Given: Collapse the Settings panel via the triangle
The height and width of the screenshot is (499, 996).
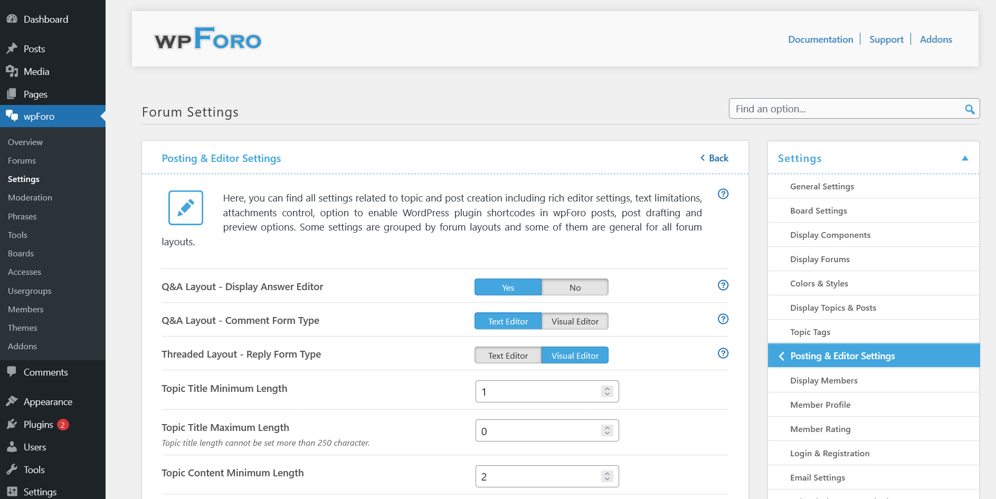Looking at the screenshot, I should click(965, 158).
